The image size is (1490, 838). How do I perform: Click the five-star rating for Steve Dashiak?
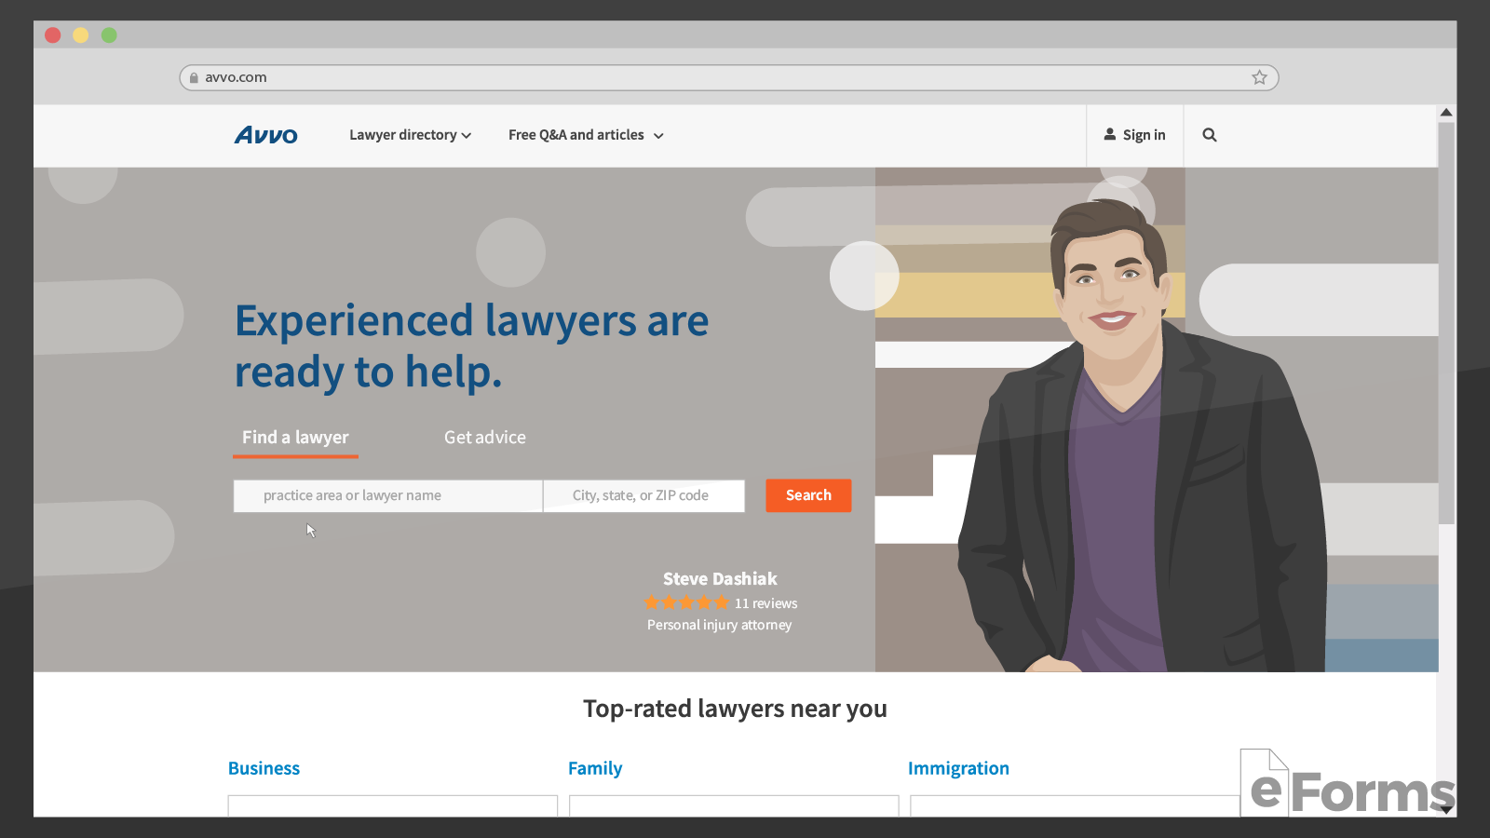tap(685, 602)
